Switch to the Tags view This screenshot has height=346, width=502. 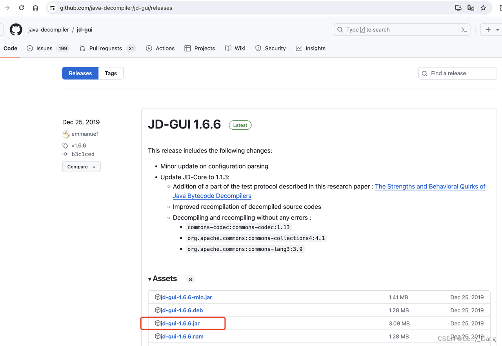tap(111, 73)
